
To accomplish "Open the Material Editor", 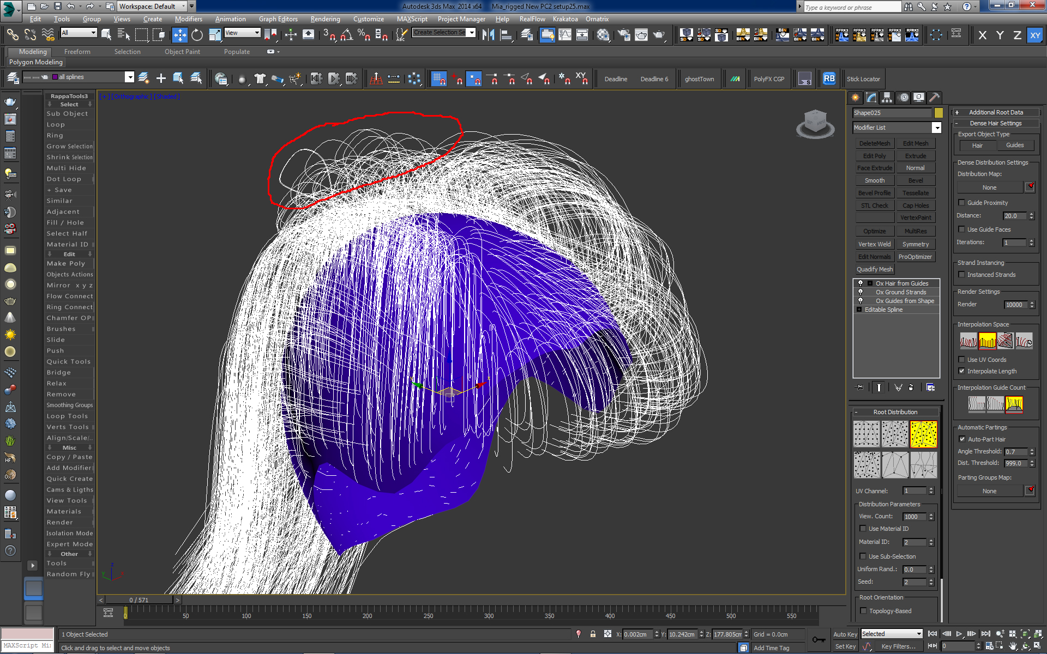I will (x=603, y=35).
